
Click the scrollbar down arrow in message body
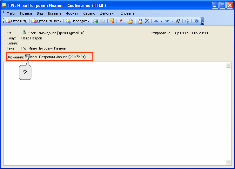click(x=228, y=162)
